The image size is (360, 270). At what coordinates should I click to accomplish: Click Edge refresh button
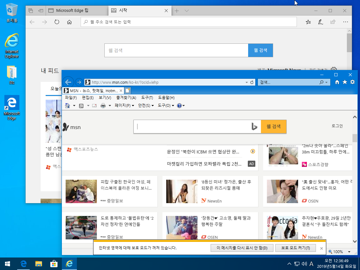pos(57,22)
